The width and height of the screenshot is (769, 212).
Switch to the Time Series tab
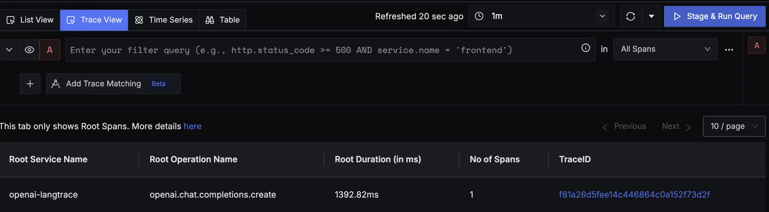(164, 20)
